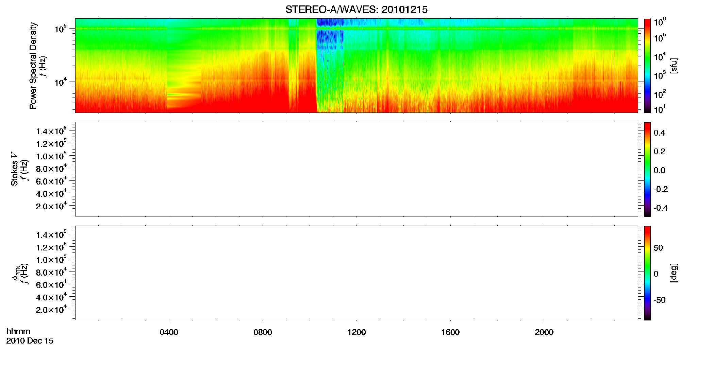Click the 1.4×10^5 tick in Stokes V panel

click(51, 131)
